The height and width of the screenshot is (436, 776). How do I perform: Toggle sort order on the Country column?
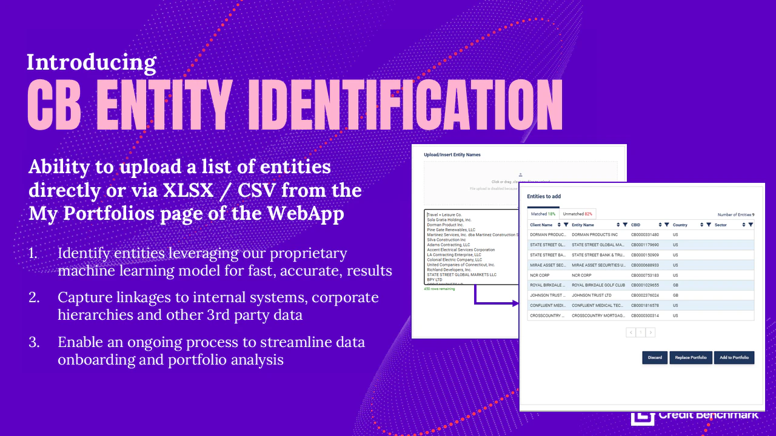[x=701, y=225]
